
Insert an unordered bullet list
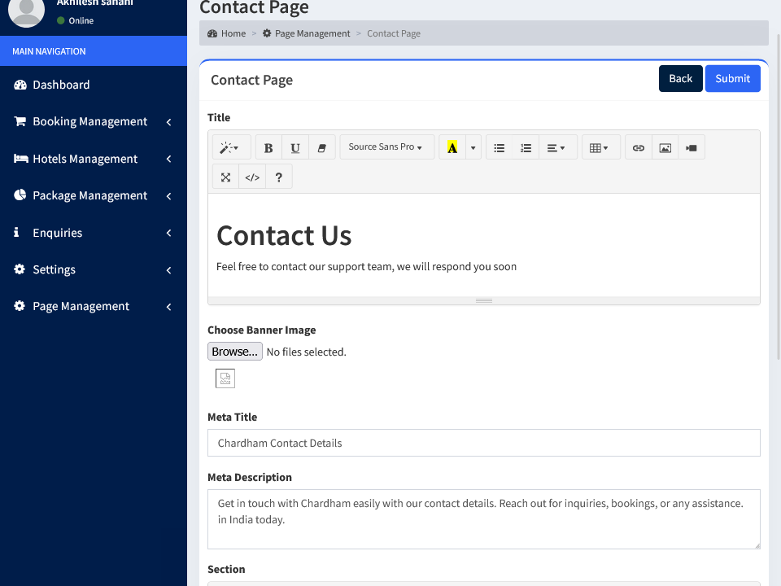(500, 147)
